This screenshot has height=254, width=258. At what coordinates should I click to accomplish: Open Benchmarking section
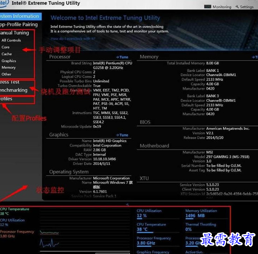[14, 90]
